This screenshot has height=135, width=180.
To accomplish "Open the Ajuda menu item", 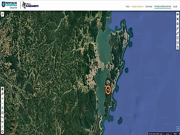I will pos(175,7).
